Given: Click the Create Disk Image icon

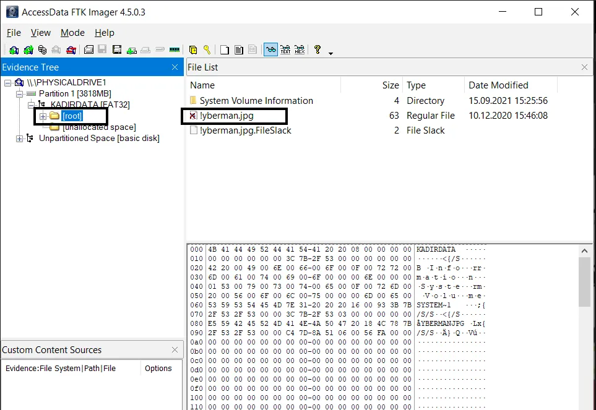Looking at the screenshot, I should 89,49.
